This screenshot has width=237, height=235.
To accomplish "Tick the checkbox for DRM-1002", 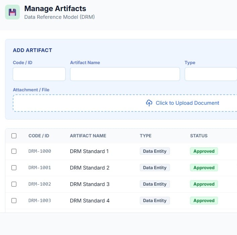I will tap(14, 184).
